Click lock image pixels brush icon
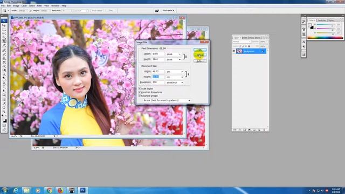Screen dimensions: 345x194 click(x=243, y=46)
